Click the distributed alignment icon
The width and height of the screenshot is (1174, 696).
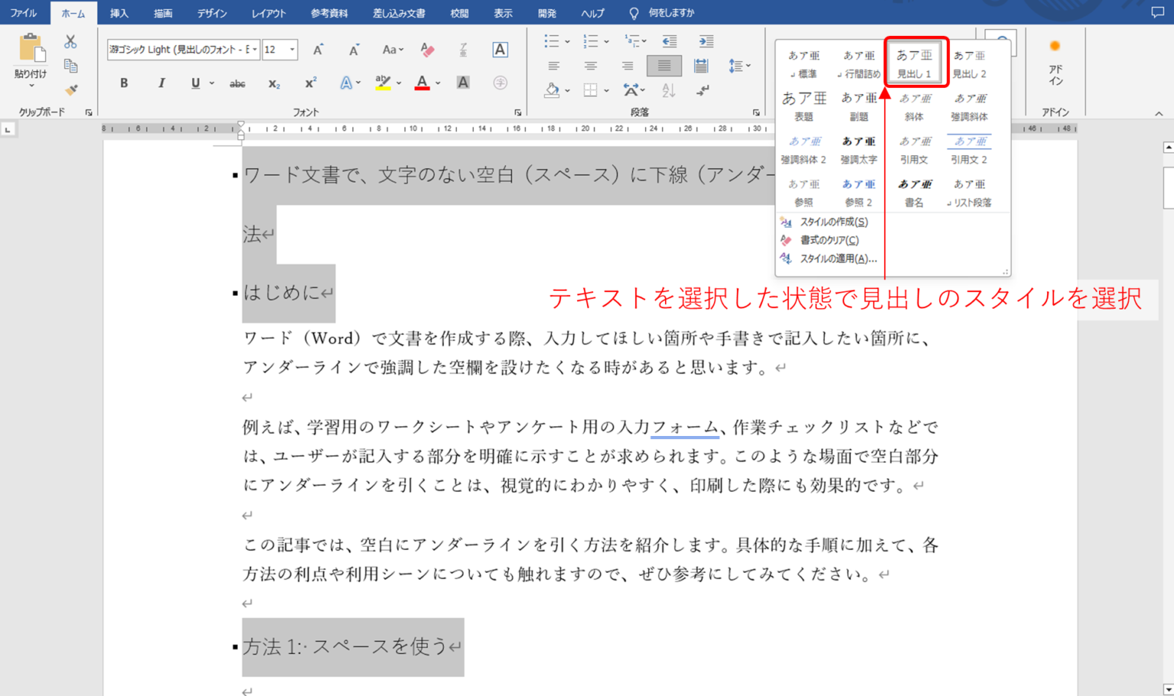(x=701, y=66)
